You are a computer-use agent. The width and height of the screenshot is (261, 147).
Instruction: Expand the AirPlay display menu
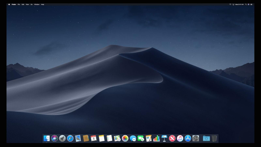click(x=233, y=4)
